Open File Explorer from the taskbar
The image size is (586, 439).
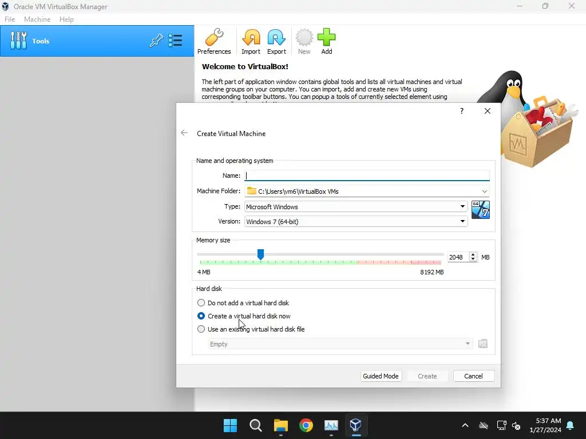click(x=280, y=425)
